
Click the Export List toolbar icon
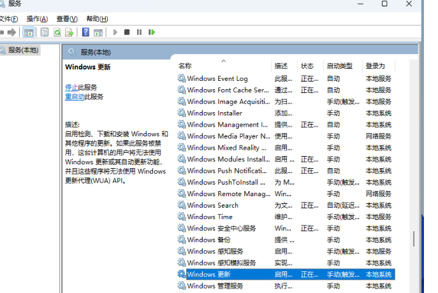[69, 32]
